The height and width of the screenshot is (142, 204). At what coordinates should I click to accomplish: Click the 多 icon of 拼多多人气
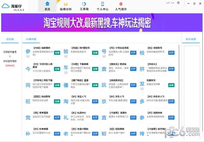[142, 101]
